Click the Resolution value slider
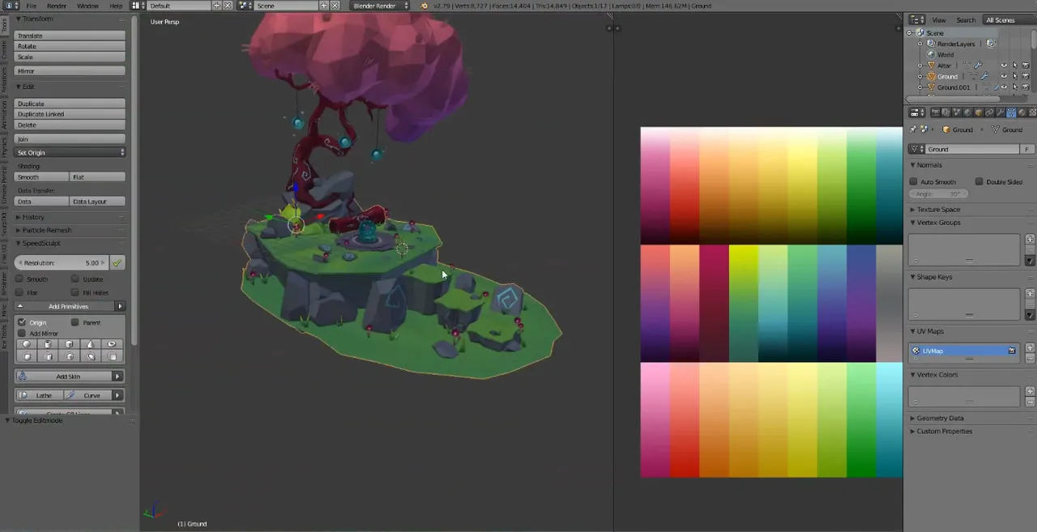 62,262
